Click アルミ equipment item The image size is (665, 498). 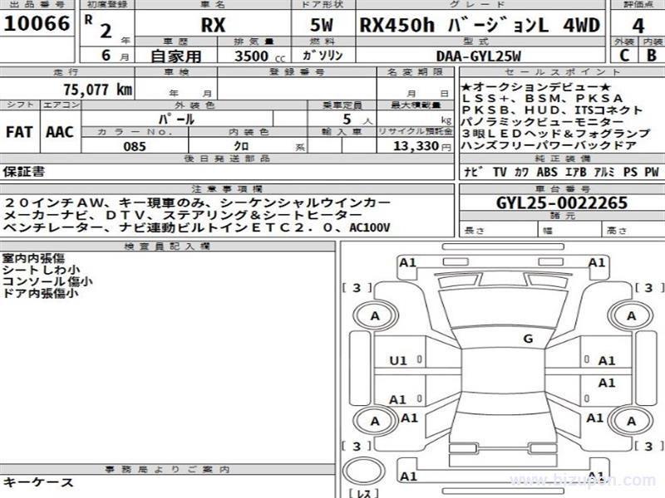tap(604, 172)
